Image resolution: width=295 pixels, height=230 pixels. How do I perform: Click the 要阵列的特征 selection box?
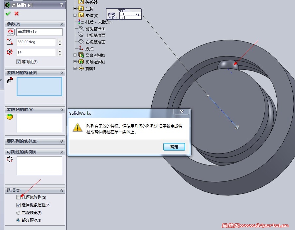coord(39,87)
